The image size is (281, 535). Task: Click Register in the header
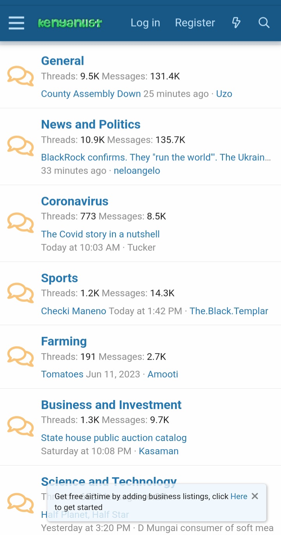(x=195, y=23)
